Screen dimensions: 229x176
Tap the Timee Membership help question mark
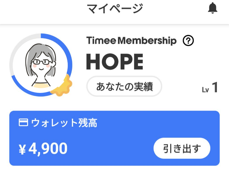[188, 41]
